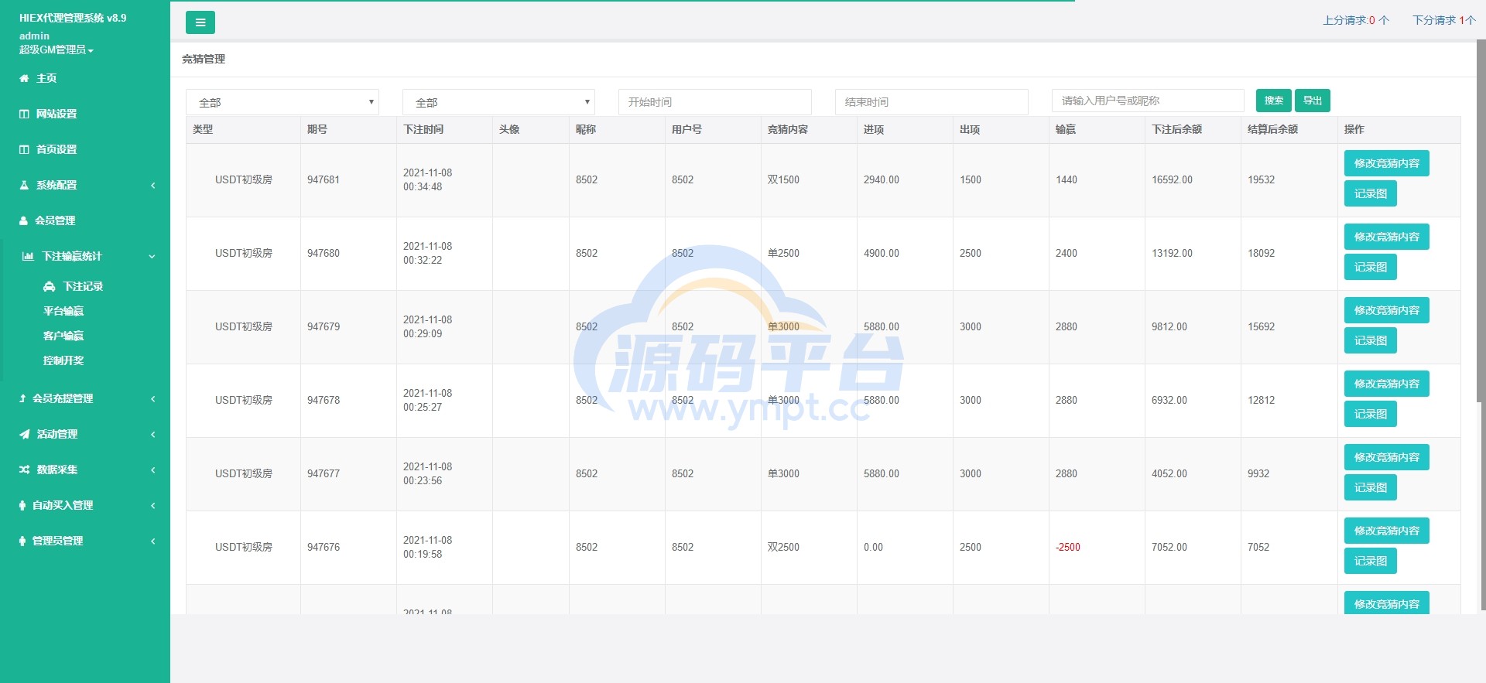This screenshot has width=1486, height=683.
Task: Click the 会员管理 user icon
Action: point(23,220)
